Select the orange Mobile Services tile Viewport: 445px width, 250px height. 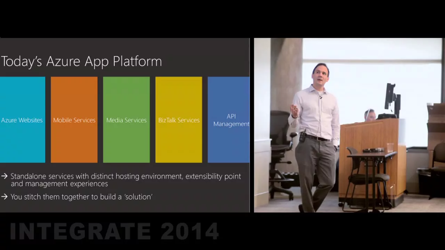pyautogui.click(x=74, y=120)
